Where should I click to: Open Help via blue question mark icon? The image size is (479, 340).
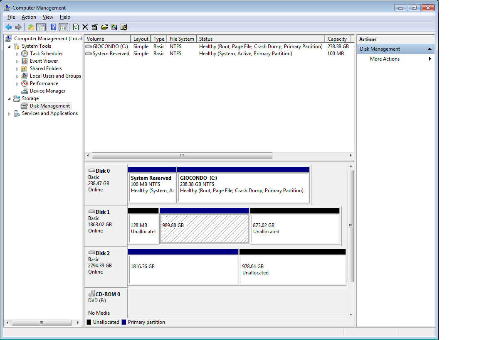point(53,27)
